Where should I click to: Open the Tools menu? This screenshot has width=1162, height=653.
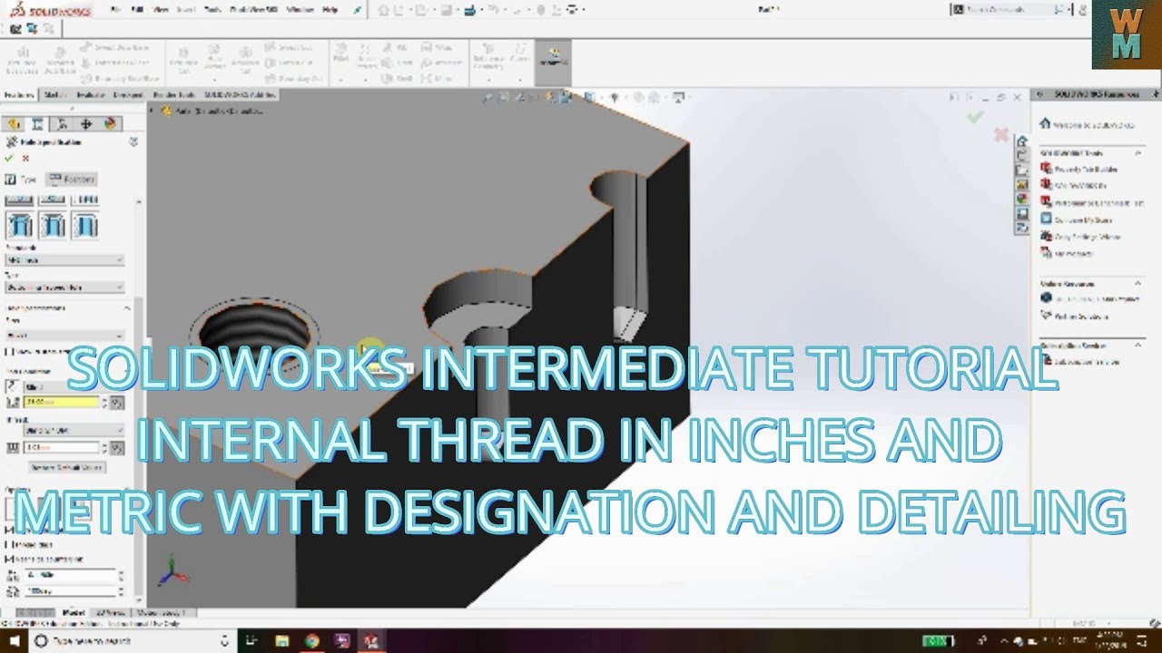(212, 9)
